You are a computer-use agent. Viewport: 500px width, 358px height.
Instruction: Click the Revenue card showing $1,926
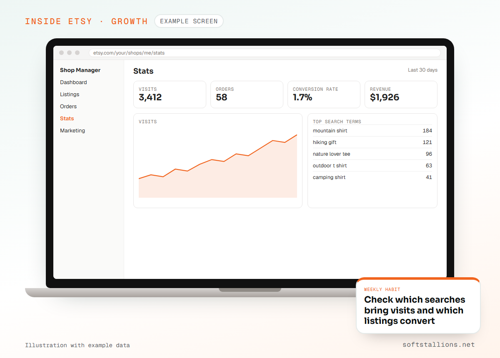(401, 94)
